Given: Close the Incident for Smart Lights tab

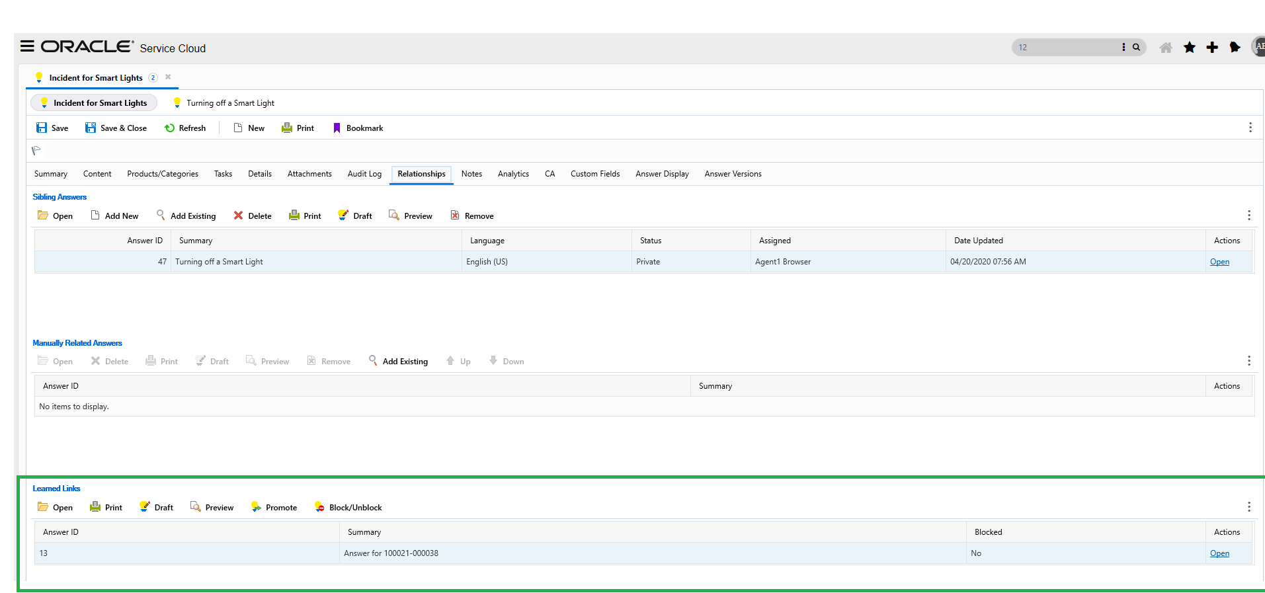Looking at the screenshot, I should coord(168,77).
